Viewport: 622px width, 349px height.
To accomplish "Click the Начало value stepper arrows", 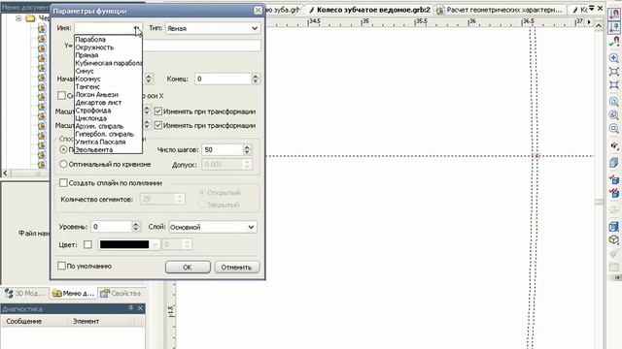I will pos(149,79).
